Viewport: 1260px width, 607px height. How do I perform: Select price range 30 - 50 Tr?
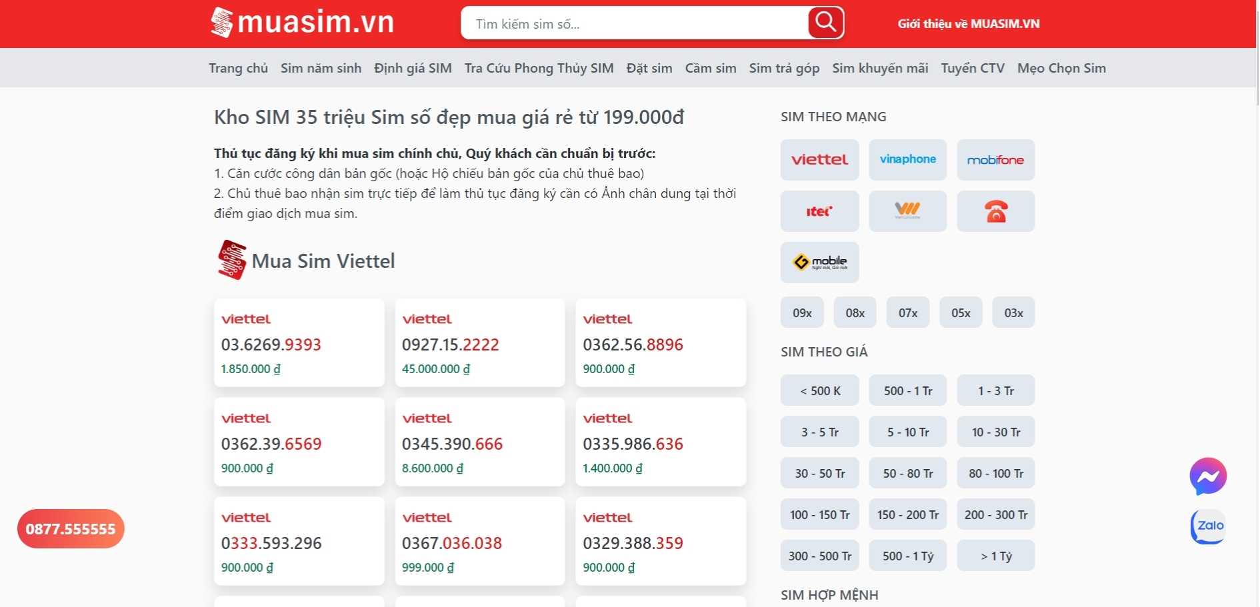click(x=819, y=473)
